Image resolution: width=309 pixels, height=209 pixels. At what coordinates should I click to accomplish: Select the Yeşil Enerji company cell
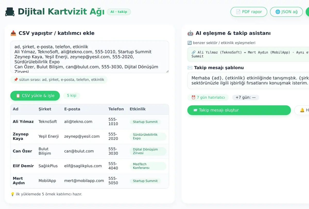[49, 136]
